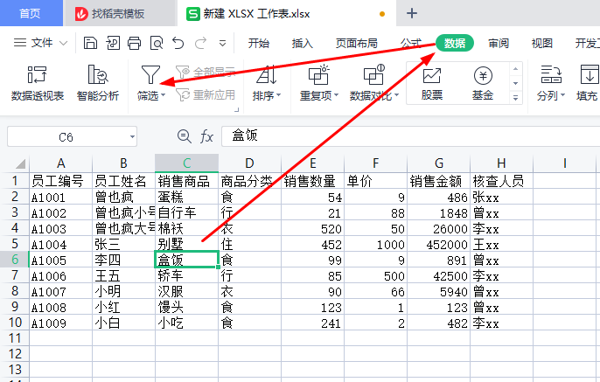Select row 6 header
This screenshot has width=600, height=382.
pos(15,260)
